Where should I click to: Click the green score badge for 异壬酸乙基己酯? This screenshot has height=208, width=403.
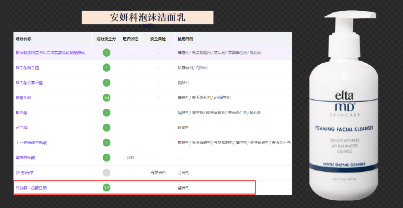107,83
